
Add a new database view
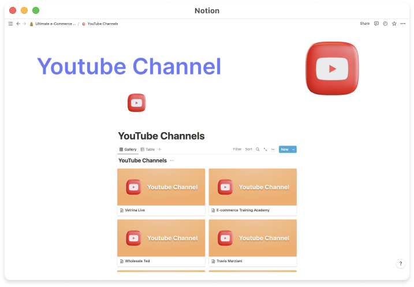pos(160,150)
